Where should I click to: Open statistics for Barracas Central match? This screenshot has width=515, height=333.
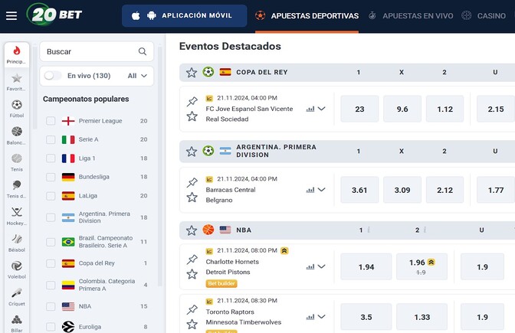point(310,190)
